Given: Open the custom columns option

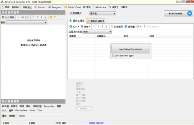Looking at the screenshot, I should coord(117,26).
